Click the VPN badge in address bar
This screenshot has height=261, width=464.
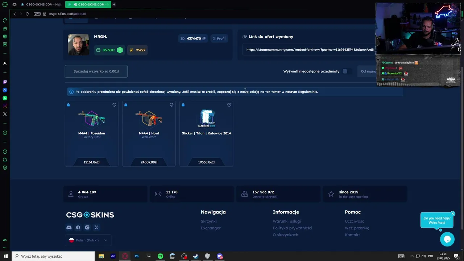tap(37, 14)
